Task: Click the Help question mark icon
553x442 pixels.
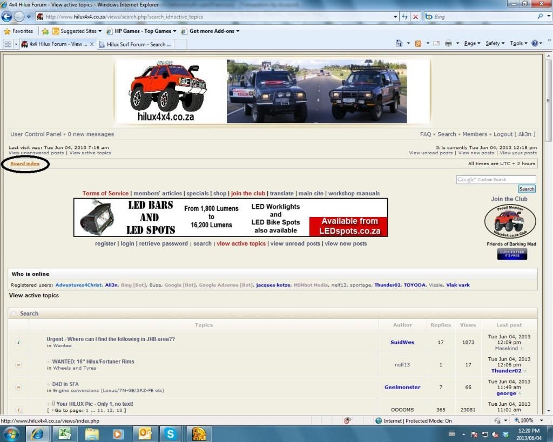Action: coord(535,43)
